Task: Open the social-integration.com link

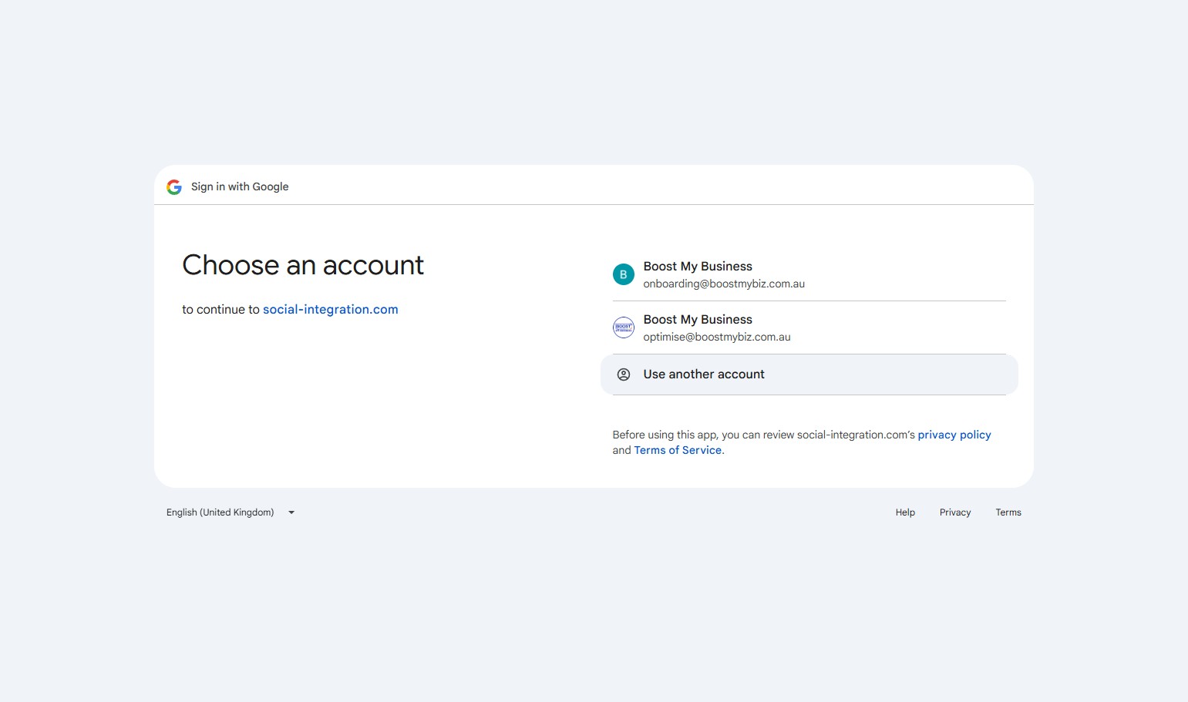Action: [x=330, y=310]
